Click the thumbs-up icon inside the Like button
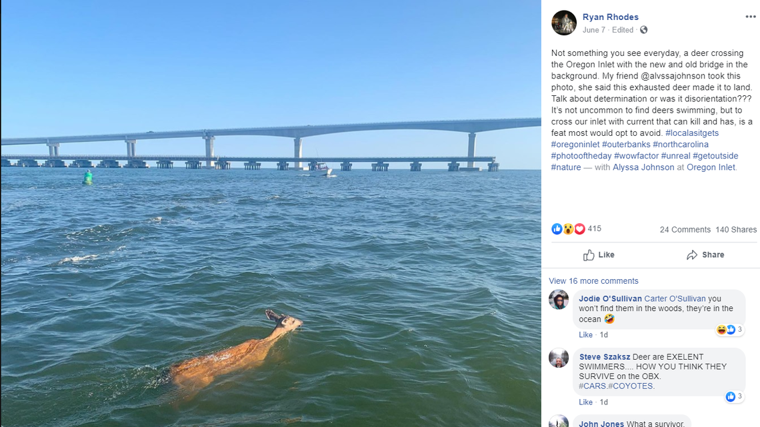This screenshot has width=760, height=427. 589,254
